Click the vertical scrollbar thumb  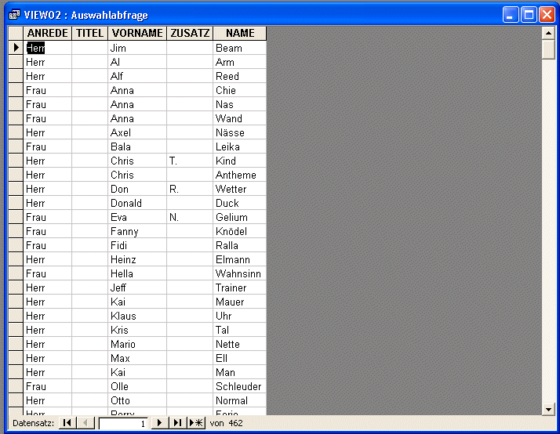(548, 49)
